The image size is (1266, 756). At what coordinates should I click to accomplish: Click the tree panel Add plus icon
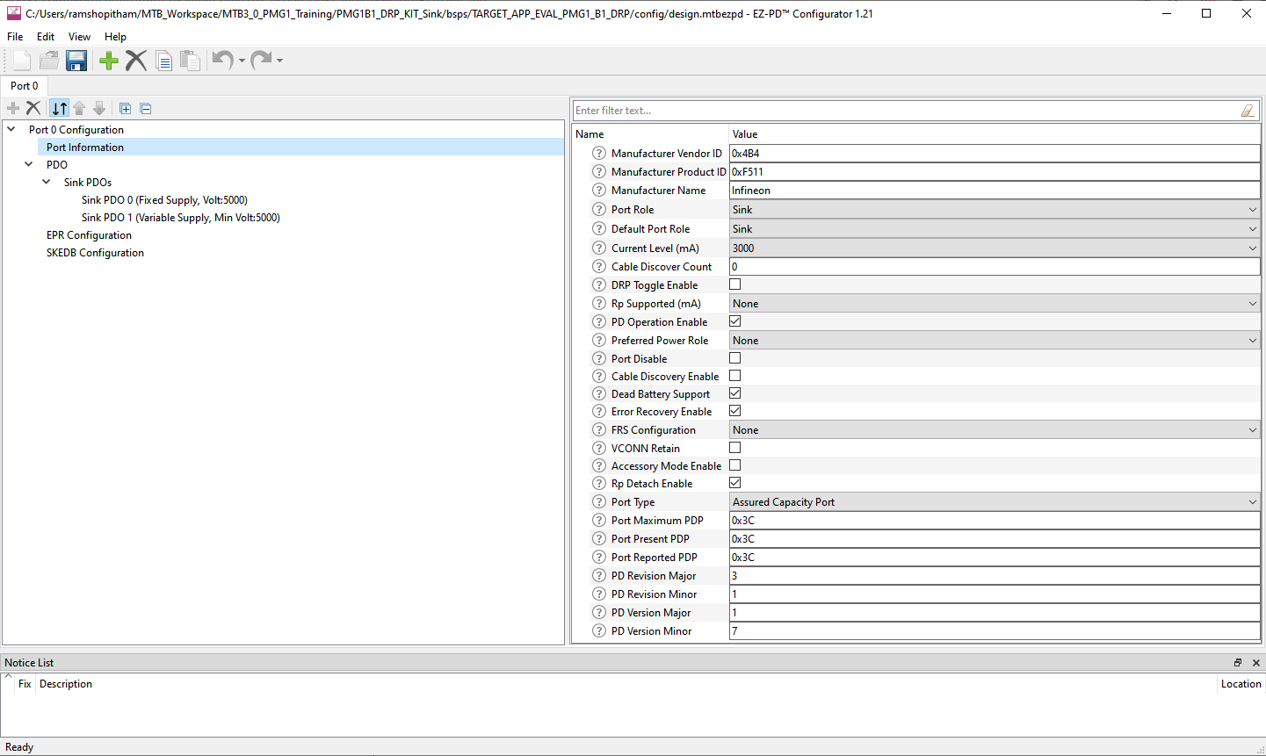click(13, 108)
